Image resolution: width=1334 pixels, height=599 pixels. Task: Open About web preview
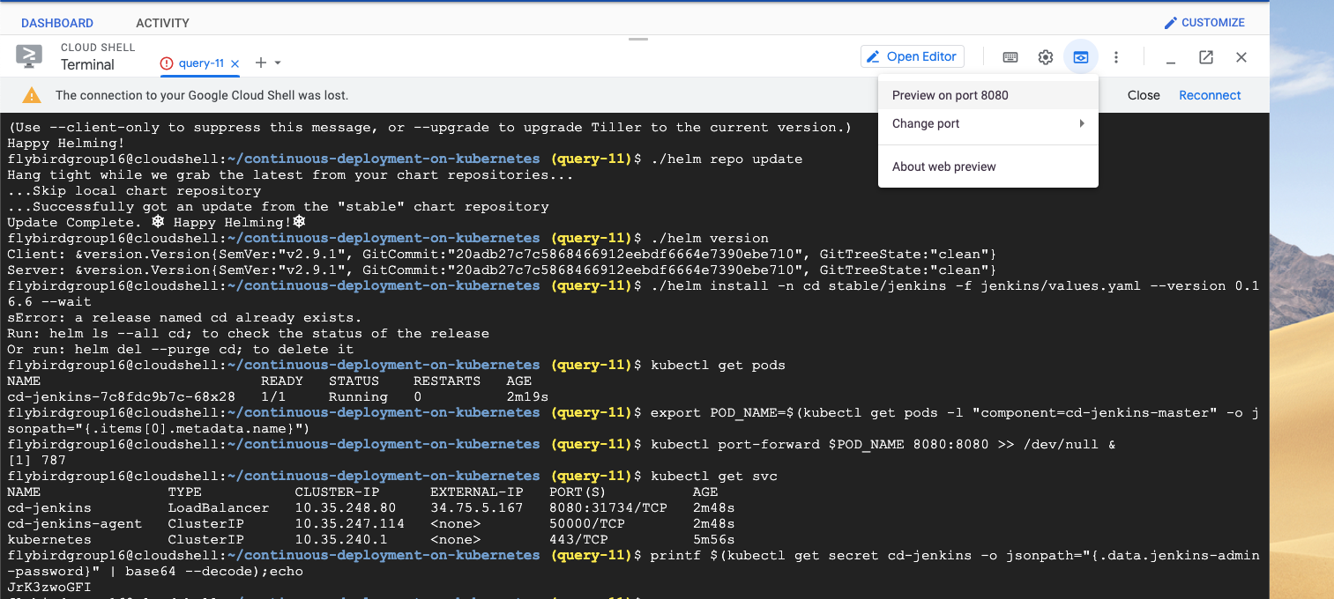click(988, 166)
